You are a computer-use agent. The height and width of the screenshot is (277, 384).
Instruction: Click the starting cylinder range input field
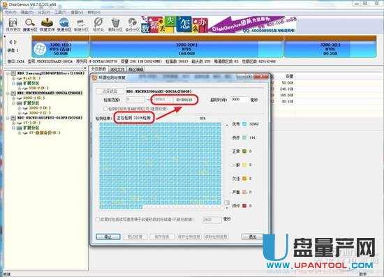(x=135, y=100)
